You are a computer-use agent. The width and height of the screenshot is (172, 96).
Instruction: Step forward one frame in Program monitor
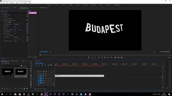click(108, 57)
